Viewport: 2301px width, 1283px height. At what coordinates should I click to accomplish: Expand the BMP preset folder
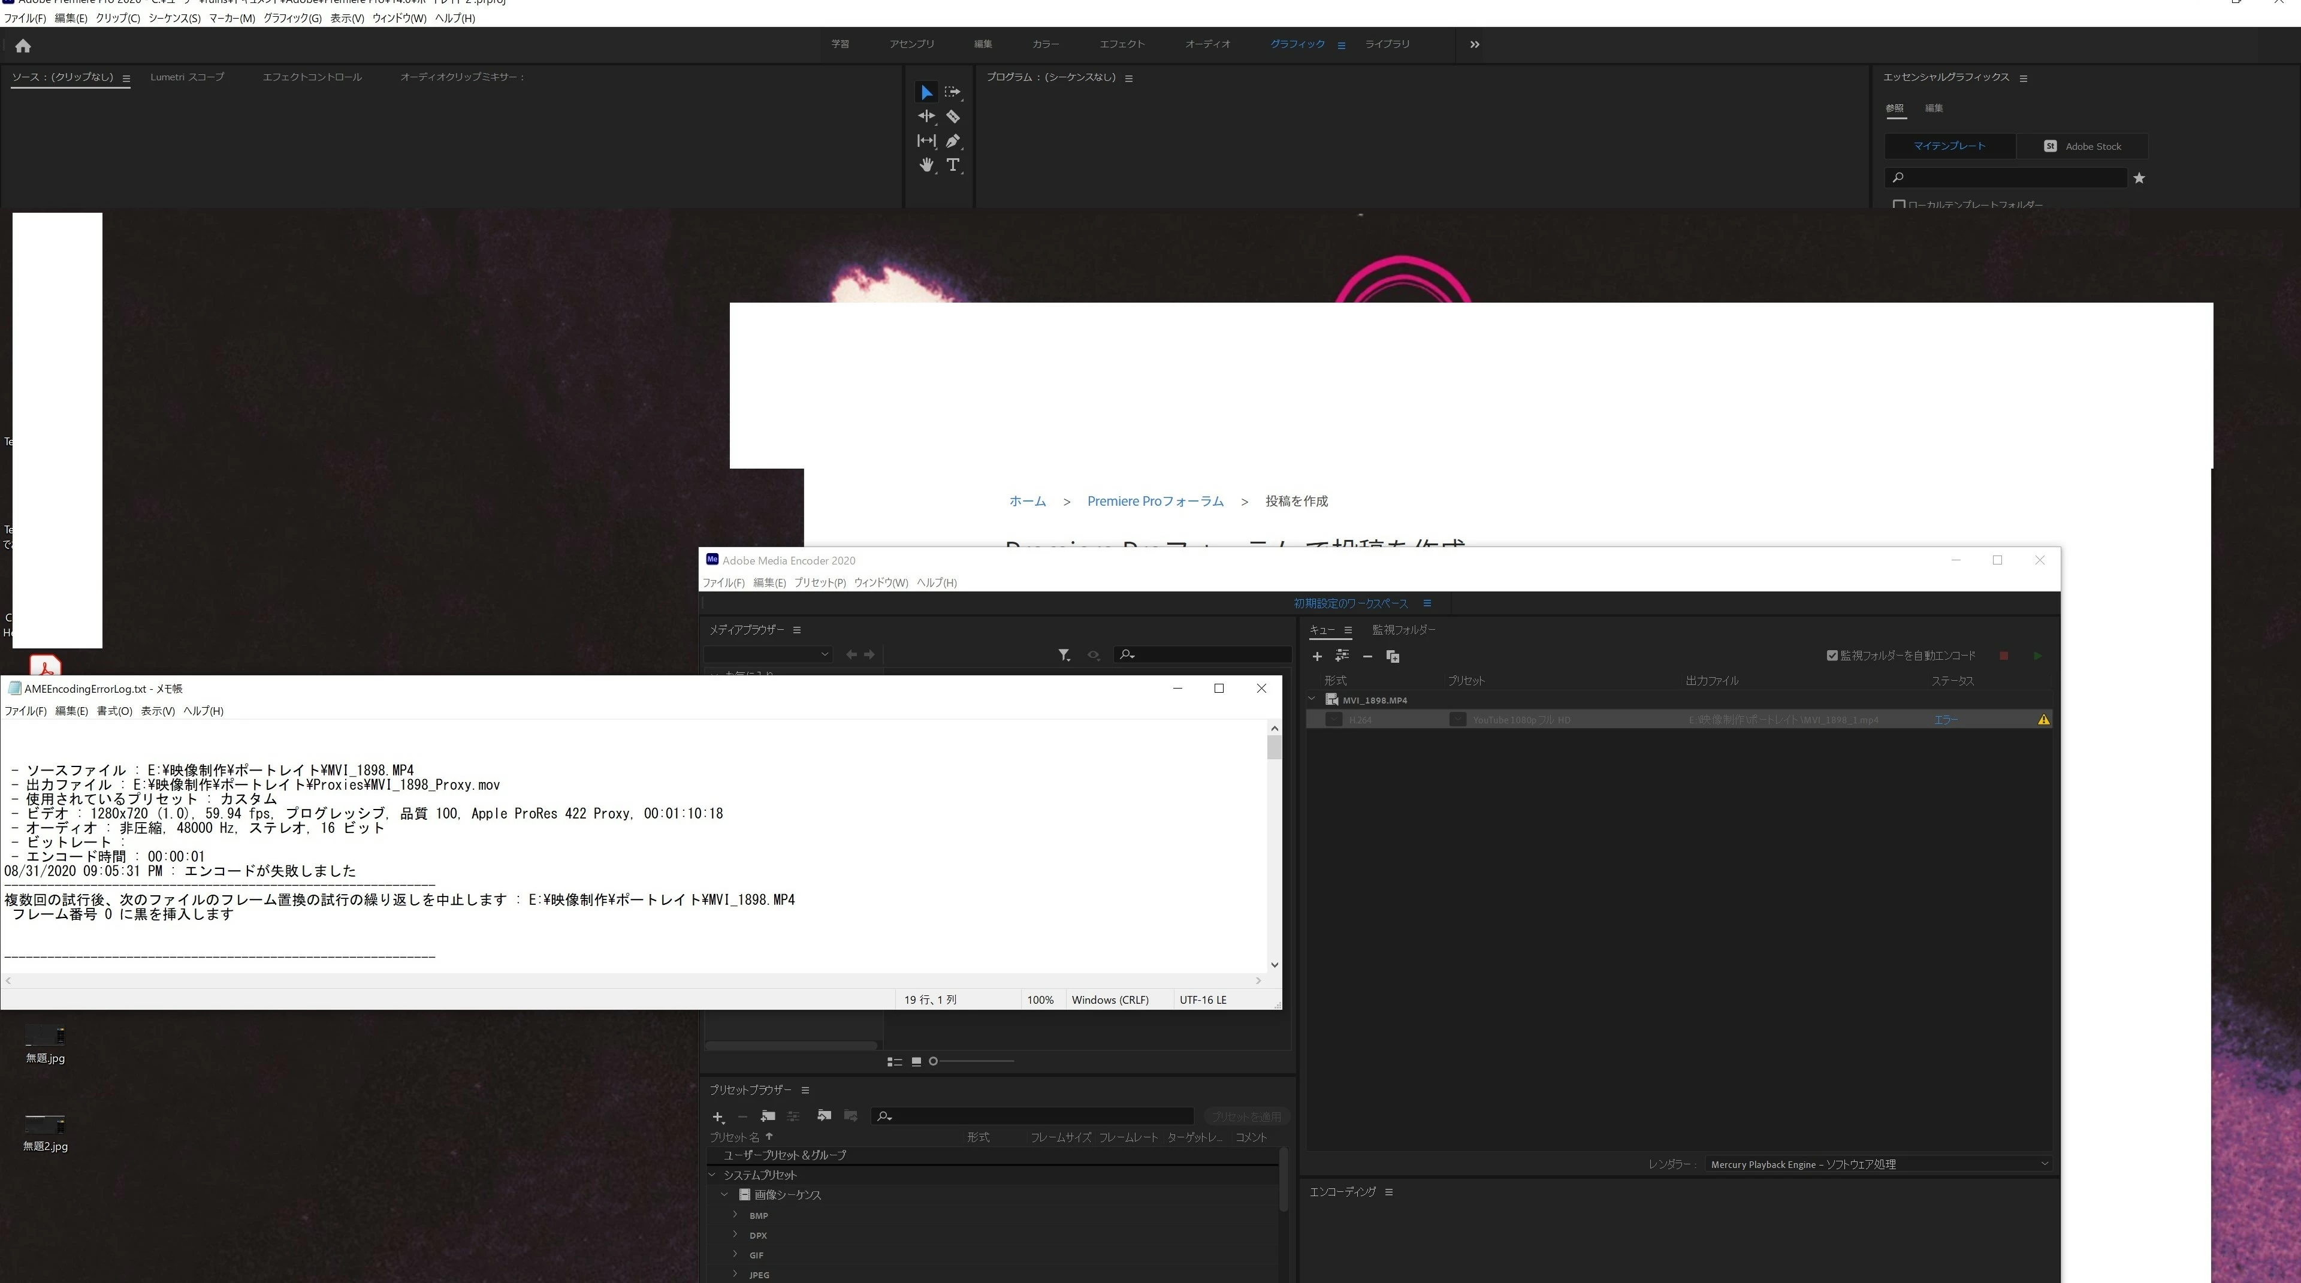(x=735, y=1214)
